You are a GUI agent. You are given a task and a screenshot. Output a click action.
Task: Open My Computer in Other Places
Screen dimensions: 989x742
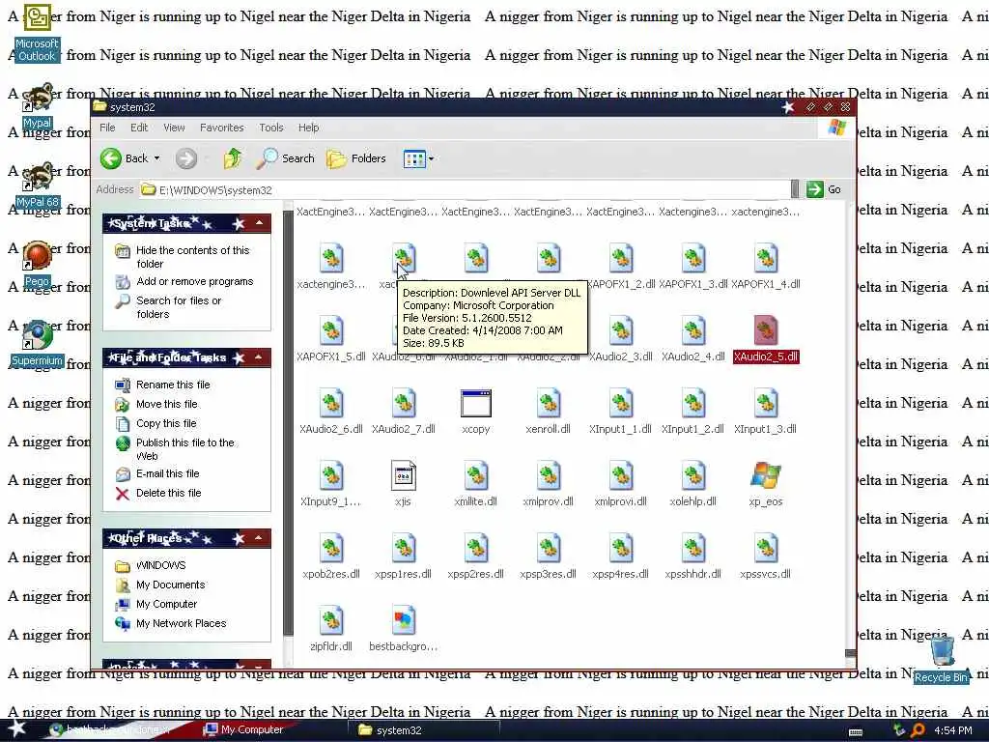tap(166, 605)
